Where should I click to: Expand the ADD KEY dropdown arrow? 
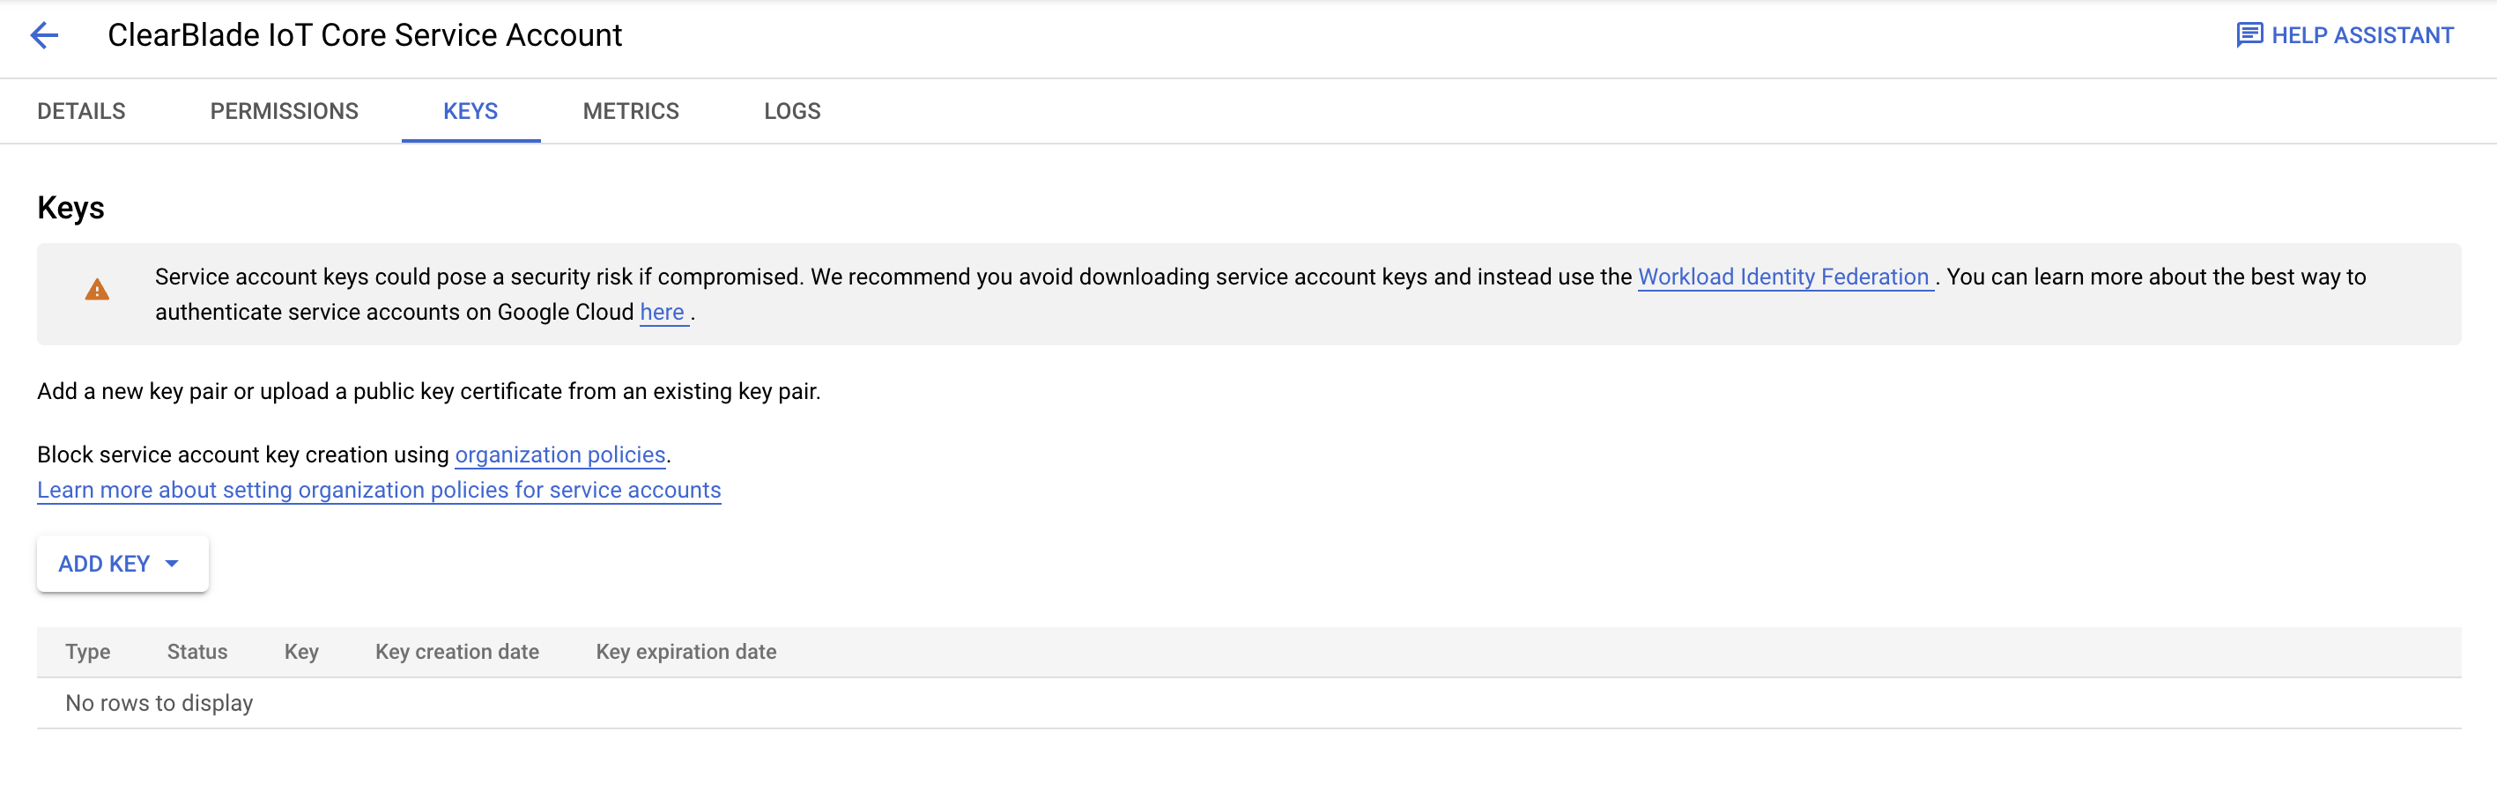point(173,564)
